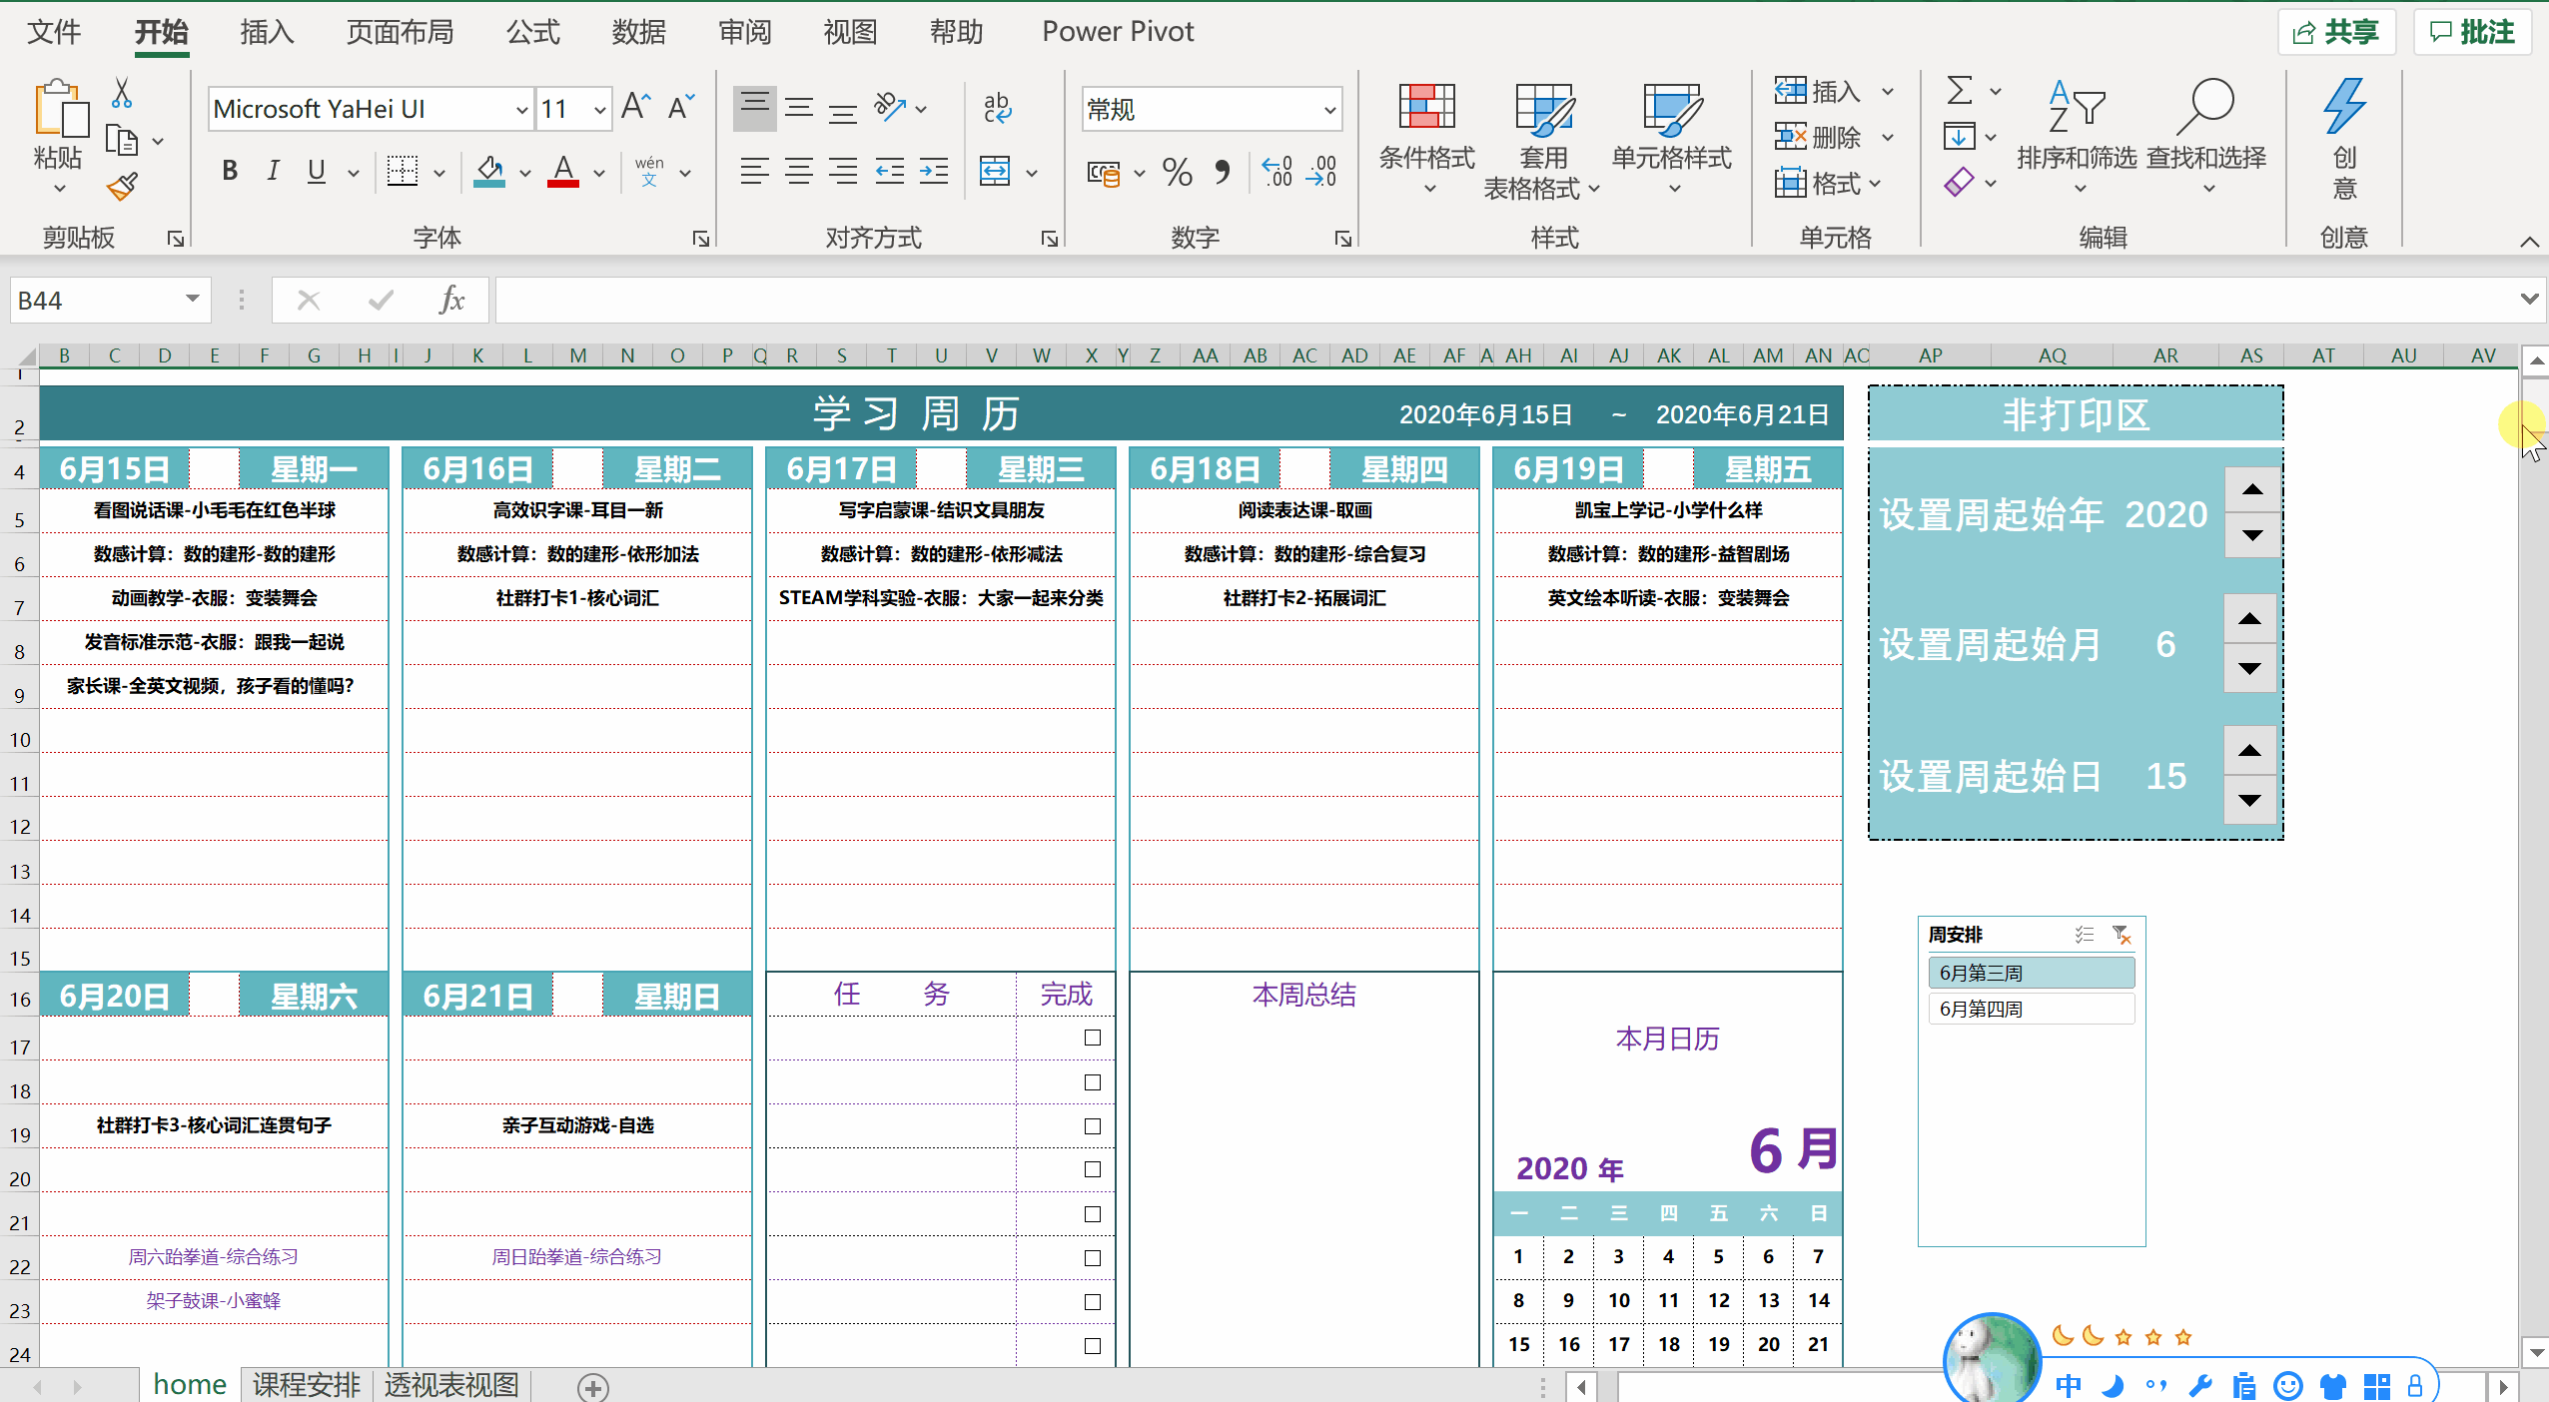Viewport: 2549px width, 1402px height.
Task: Check the first task completion checkbox
Action: 1093,1038
